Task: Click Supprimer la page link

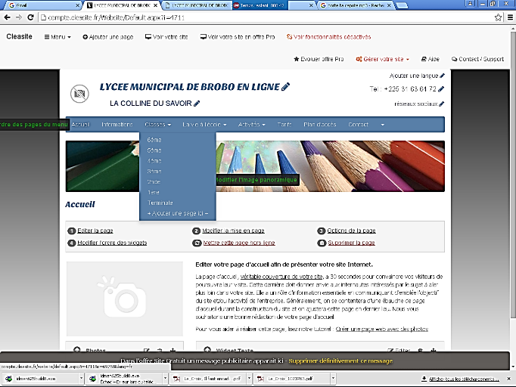Action: (x=351, y=243)
